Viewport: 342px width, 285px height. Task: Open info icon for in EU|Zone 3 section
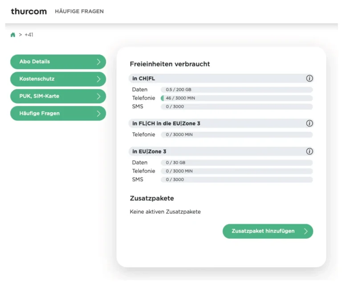pyautogui.click(x=309, y=151)
